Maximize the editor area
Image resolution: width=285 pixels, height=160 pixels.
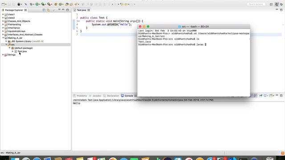point(281,10)
